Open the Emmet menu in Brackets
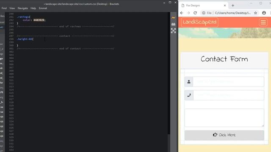 click(43, 8)
